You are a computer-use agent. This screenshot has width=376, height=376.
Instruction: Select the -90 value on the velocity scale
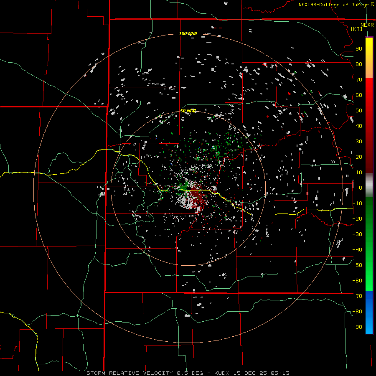pyautogui.click(x=357, y=327)
